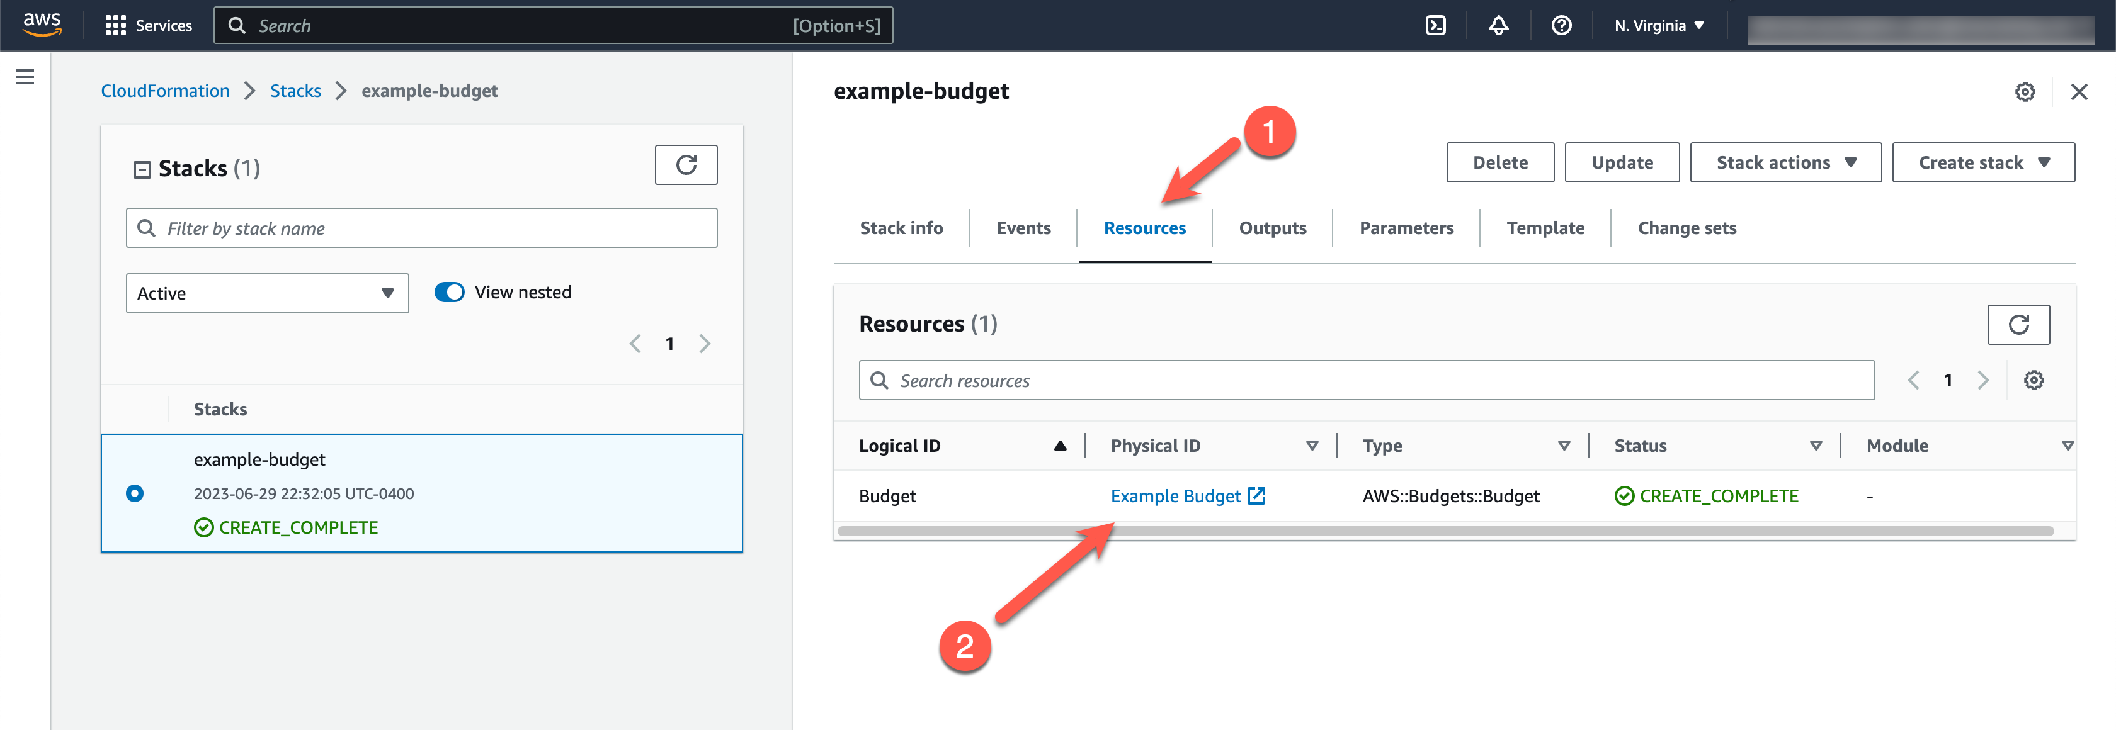Open the Example Budget physical ID link
2116x730 pixels.
(1175, 496)
